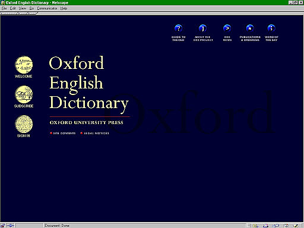This screenshot has width=304, height=228.
Task: Expand the first collapsed toolbar tab
Action: point(9,13)
